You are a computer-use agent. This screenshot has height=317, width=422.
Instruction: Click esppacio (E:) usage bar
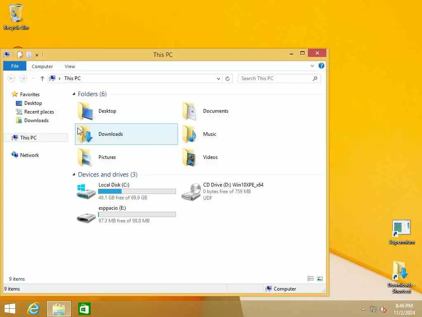pos(137,215)
